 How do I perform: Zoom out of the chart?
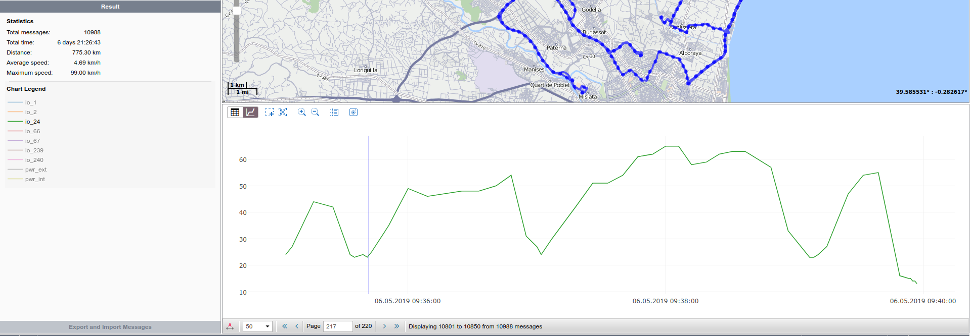pos(315,113)
